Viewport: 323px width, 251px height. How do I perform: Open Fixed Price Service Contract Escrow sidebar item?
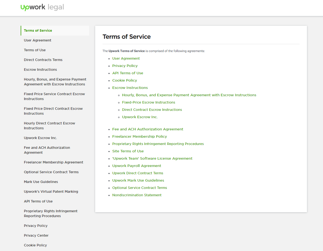54,96
